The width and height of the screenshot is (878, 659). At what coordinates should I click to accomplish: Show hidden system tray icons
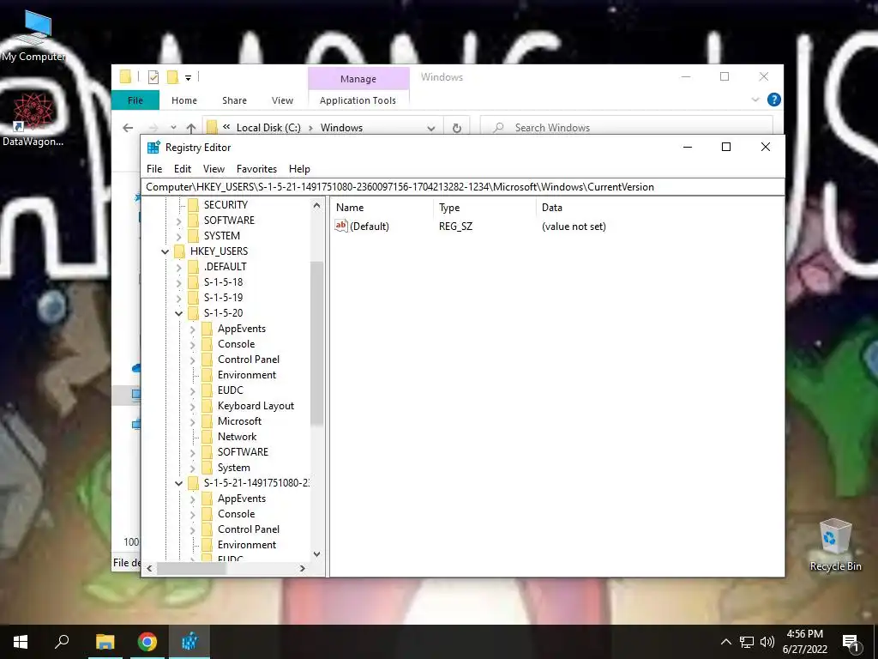pos(725,642)
